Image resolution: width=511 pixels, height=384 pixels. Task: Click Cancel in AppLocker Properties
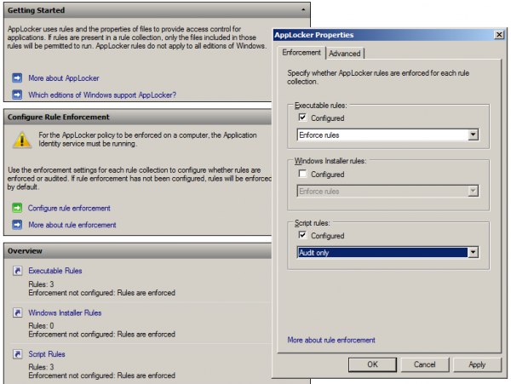click(425, 364)
